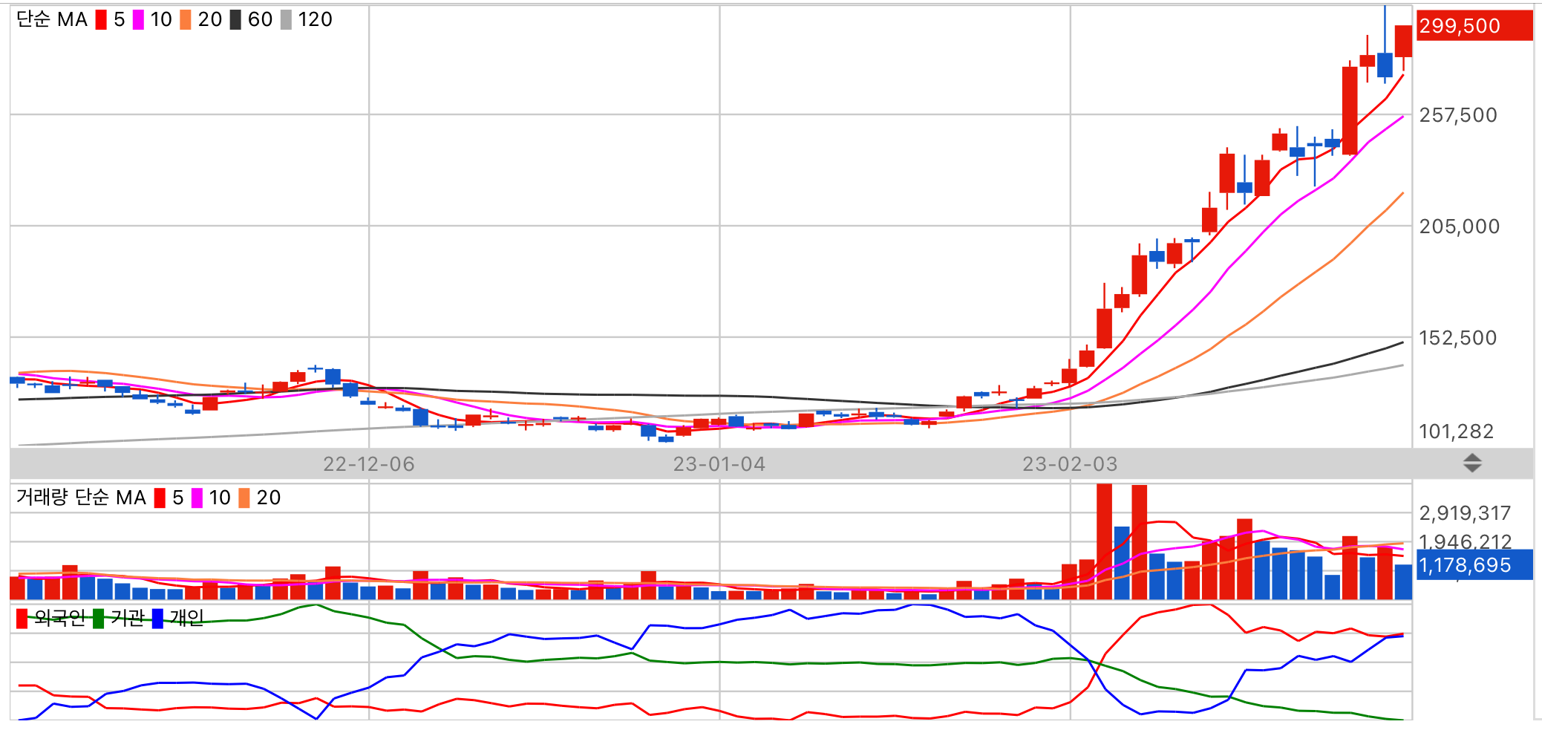Click the 단순 MA label in price chart
Viewport: 1542px width, 733px height.
tap(52, 20)
